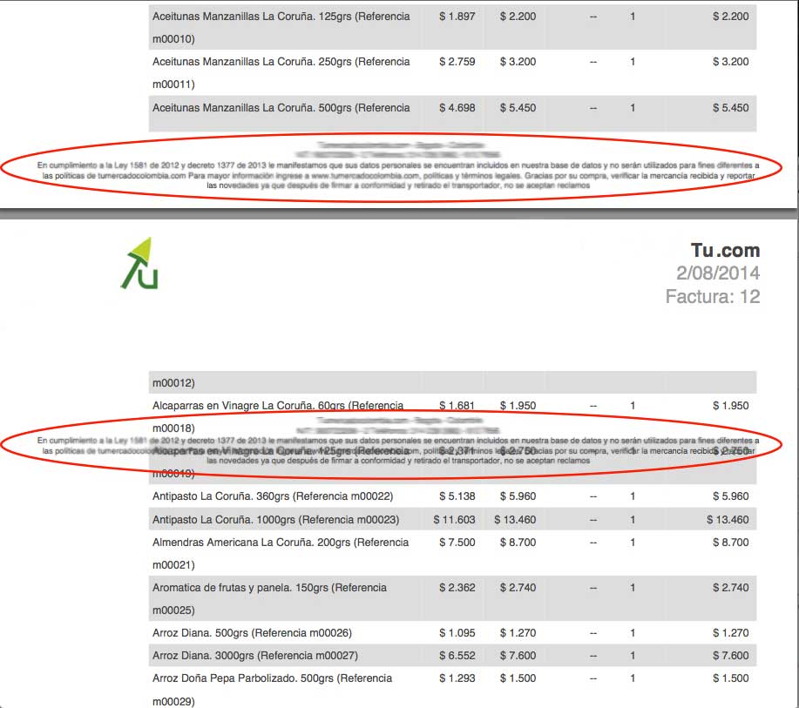Select Aceitunas Manzanillas 125grs product row
This screenshot has width=799, height=708.
[x=452, y=27]
